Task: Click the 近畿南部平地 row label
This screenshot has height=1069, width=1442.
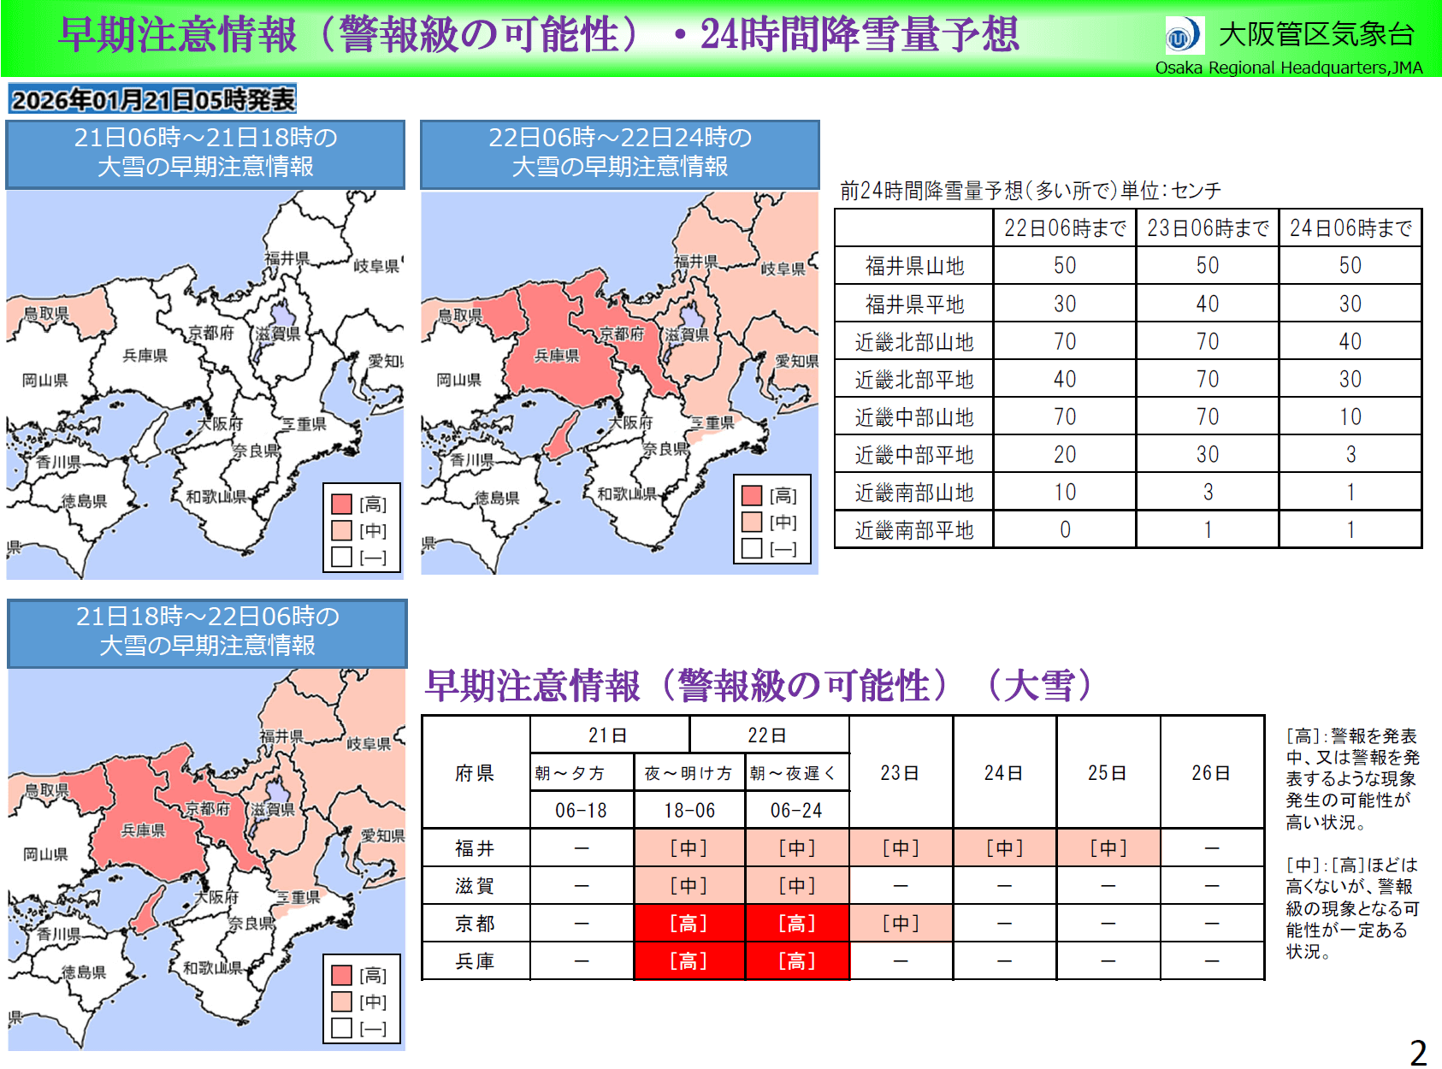Action: click(914, 530)
